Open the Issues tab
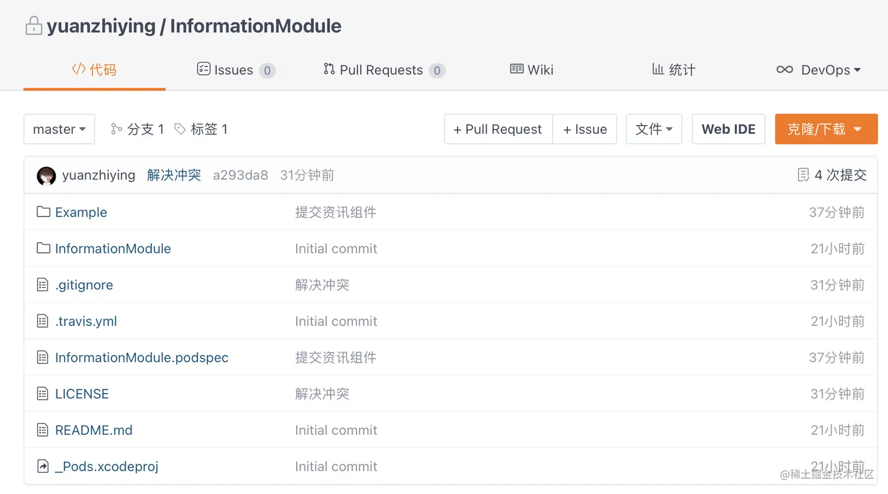 coord(236,70)
